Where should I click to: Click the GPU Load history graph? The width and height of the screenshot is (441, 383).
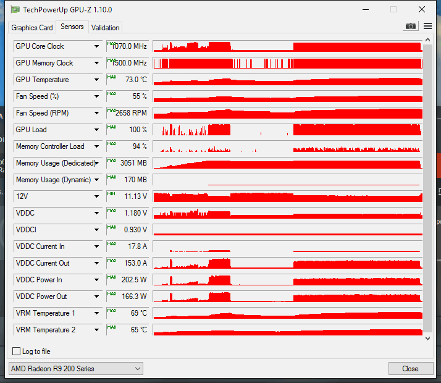(x=288, y=130)
